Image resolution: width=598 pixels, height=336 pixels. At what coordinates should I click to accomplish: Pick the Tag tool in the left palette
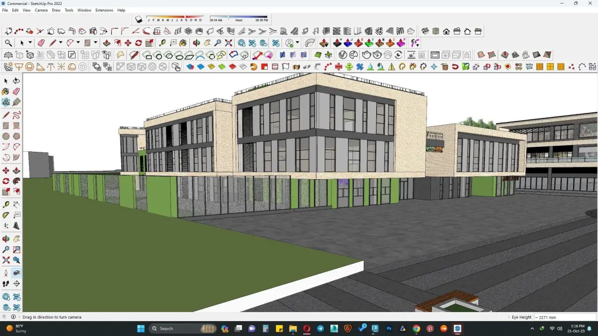[16, 102]
